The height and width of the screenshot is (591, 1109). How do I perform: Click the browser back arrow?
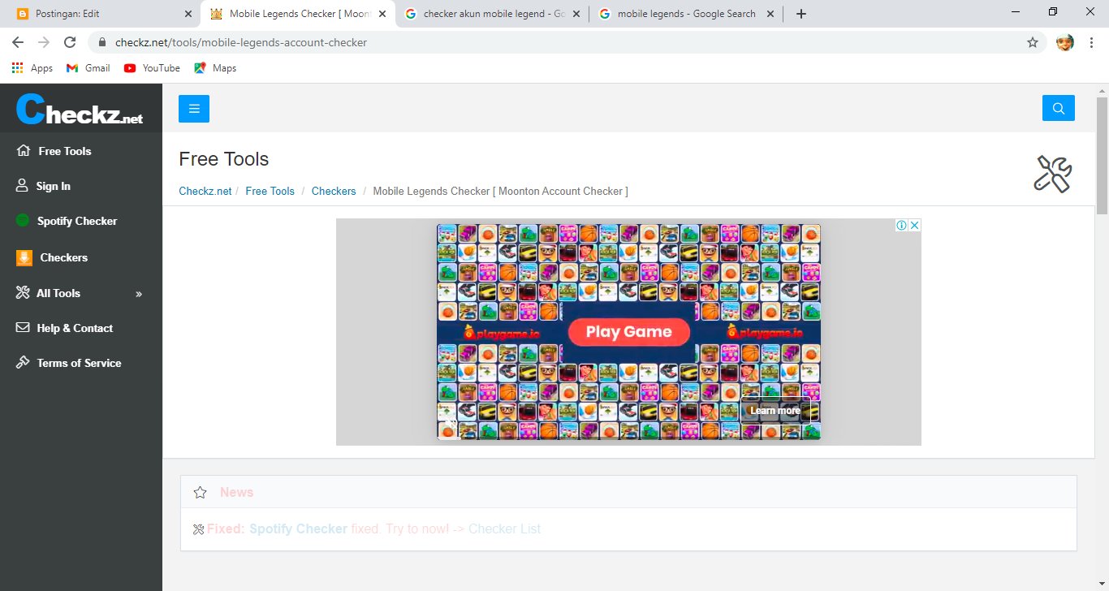click(x=18, y=42)
